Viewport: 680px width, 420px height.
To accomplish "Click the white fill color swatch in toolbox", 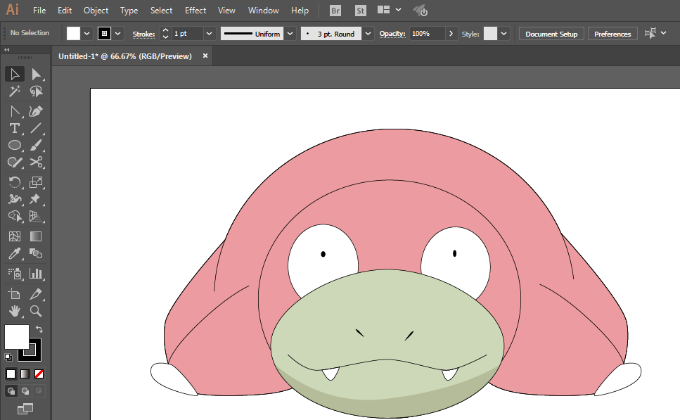I will [15, 336].
